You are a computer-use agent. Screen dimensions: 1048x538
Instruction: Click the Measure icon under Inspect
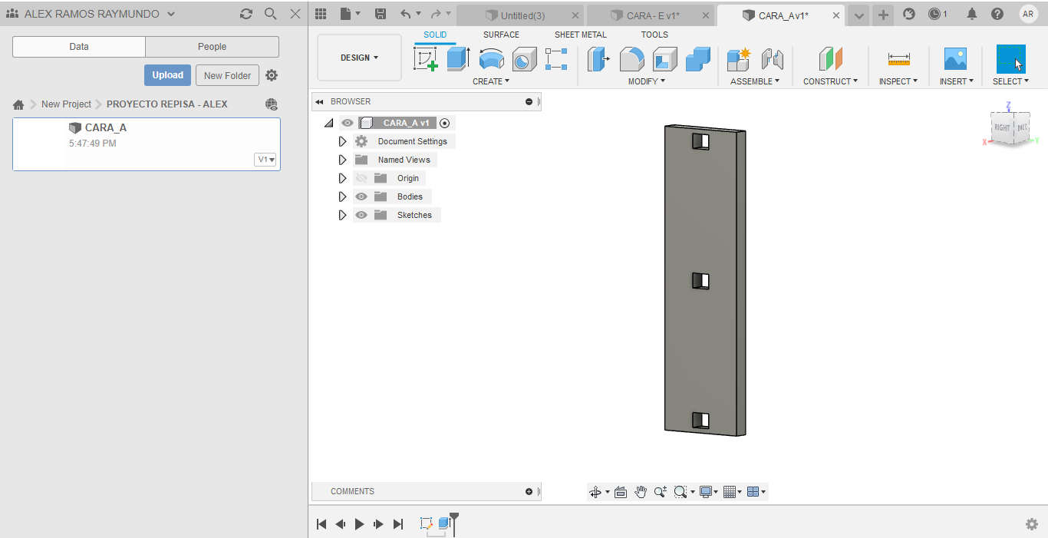pyautogui.click(x=898, y=59)
